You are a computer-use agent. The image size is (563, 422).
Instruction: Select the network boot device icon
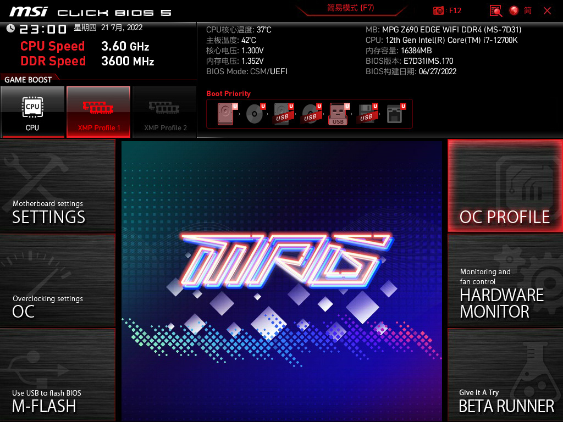[396, 114]
